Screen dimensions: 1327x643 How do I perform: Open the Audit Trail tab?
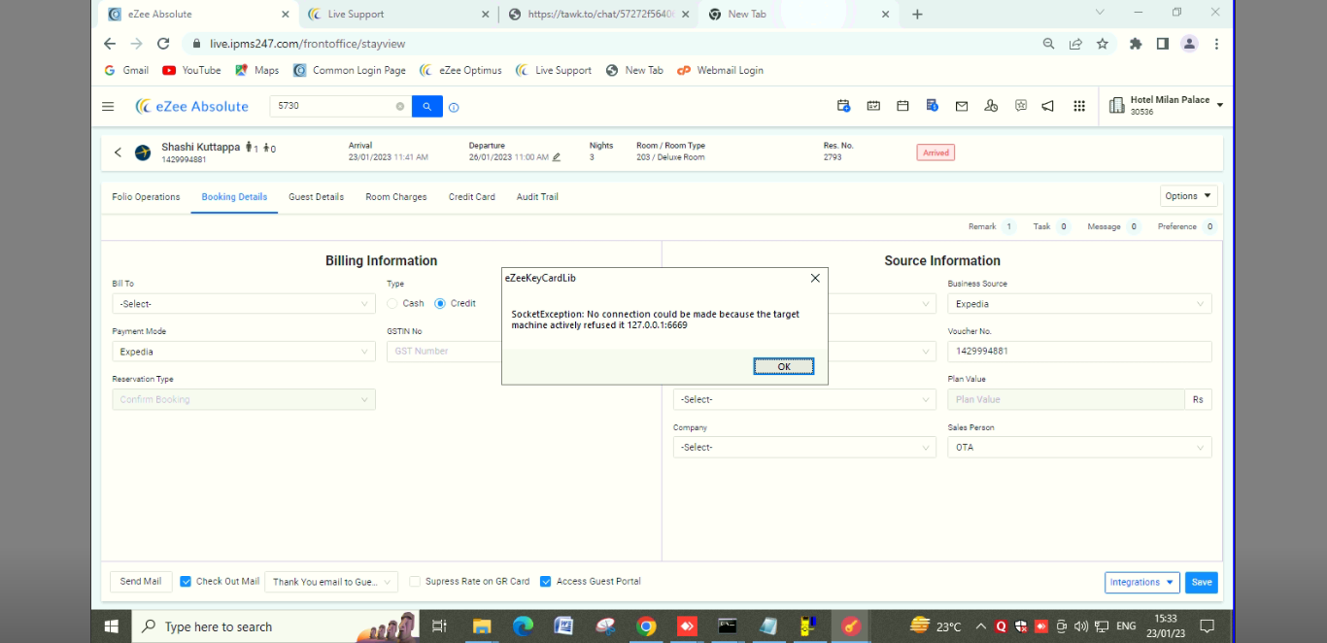pyautogui.click(x=537, y=197)
